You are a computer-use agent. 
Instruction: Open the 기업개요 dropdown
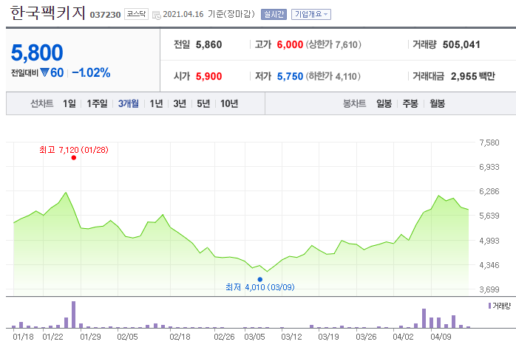click(311, 15)
